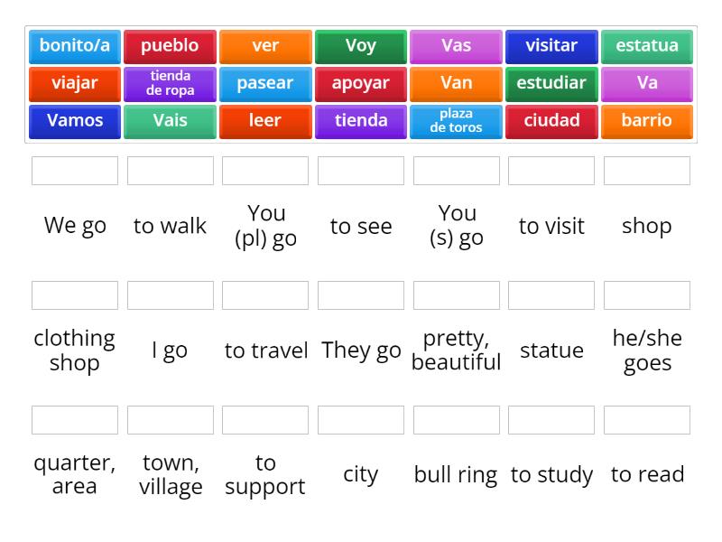The height and width of the screenshot is (542, 722).
Task: Select the word tile 'Vamos'
Action: coord(74,121)
